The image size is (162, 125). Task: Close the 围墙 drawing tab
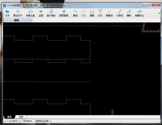[x=30, y=20]
